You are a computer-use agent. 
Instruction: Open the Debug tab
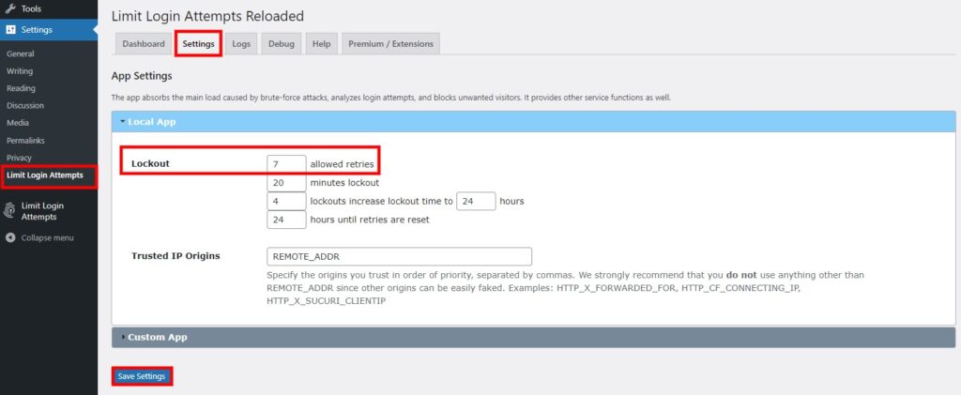click(x=282, y=44)
